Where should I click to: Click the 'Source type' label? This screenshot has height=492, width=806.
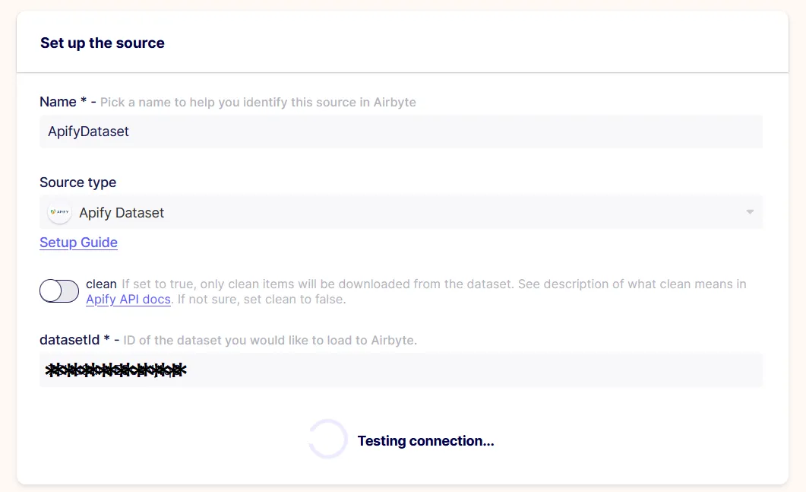[x=77, y=183]
